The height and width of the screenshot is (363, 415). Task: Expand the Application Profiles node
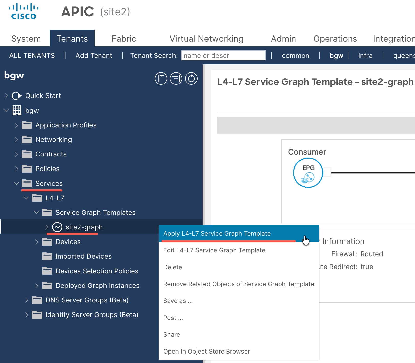coord(16,125)
